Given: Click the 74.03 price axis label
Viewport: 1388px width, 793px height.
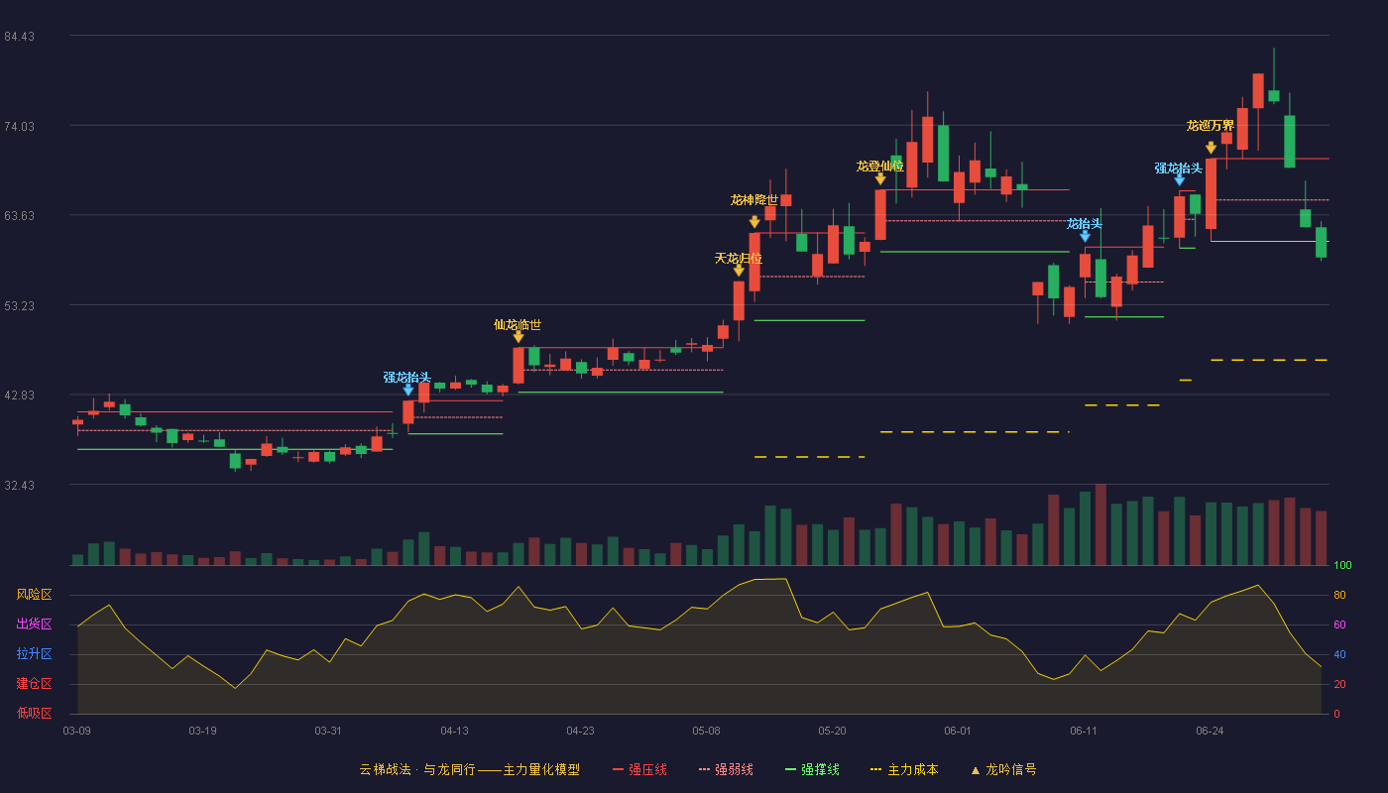Looking at the screenshot, I should pos(19,126).
